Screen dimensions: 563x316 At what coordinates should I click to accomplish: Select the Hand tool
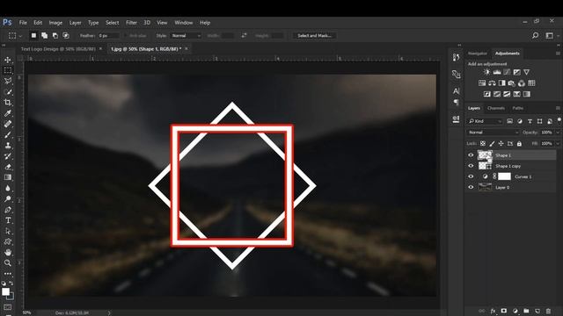pos(8,252)
